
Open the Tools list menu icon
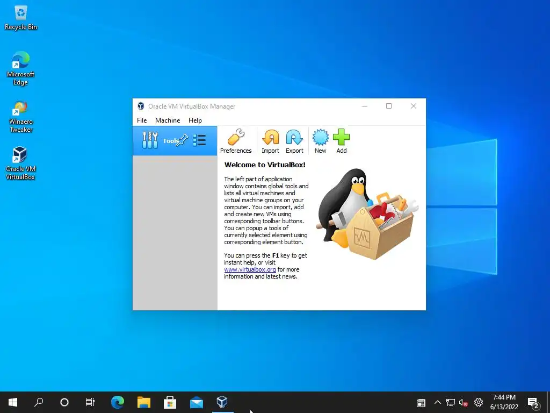click(199, 140)
